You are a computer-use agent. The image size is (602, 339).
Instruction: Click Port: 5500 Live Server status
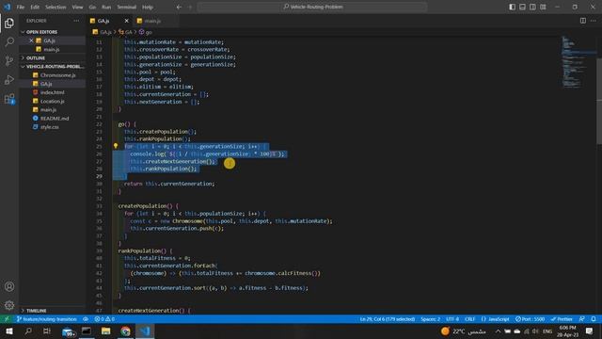530,319
